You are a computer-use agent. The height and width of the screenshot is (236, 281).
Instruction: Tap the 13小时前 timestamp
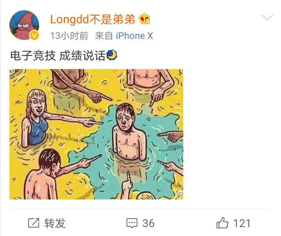click(69, 36)
